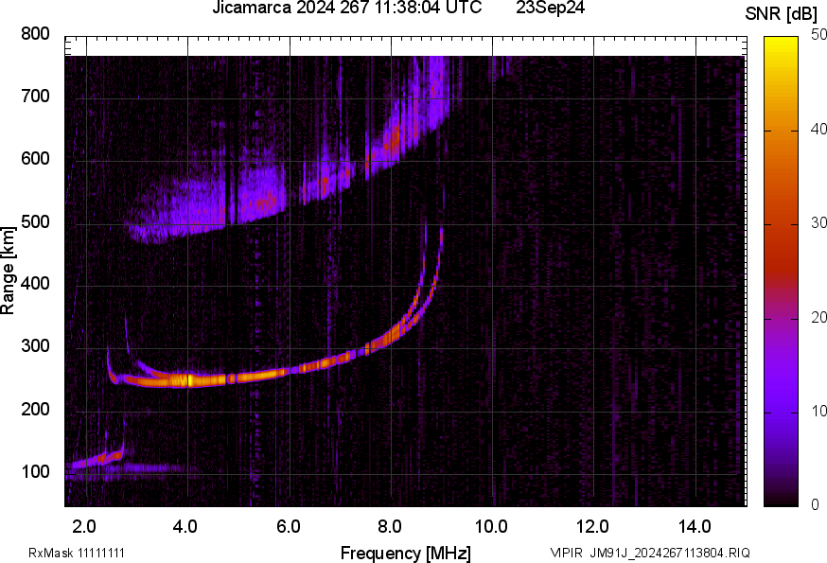Click the frequency tick label '4.0'

click(185, 526)
